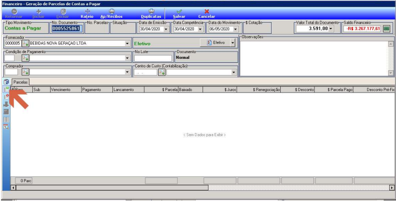The image size is (396, 201).
Task: Click the No. Documento field
Action: point(68,28)
